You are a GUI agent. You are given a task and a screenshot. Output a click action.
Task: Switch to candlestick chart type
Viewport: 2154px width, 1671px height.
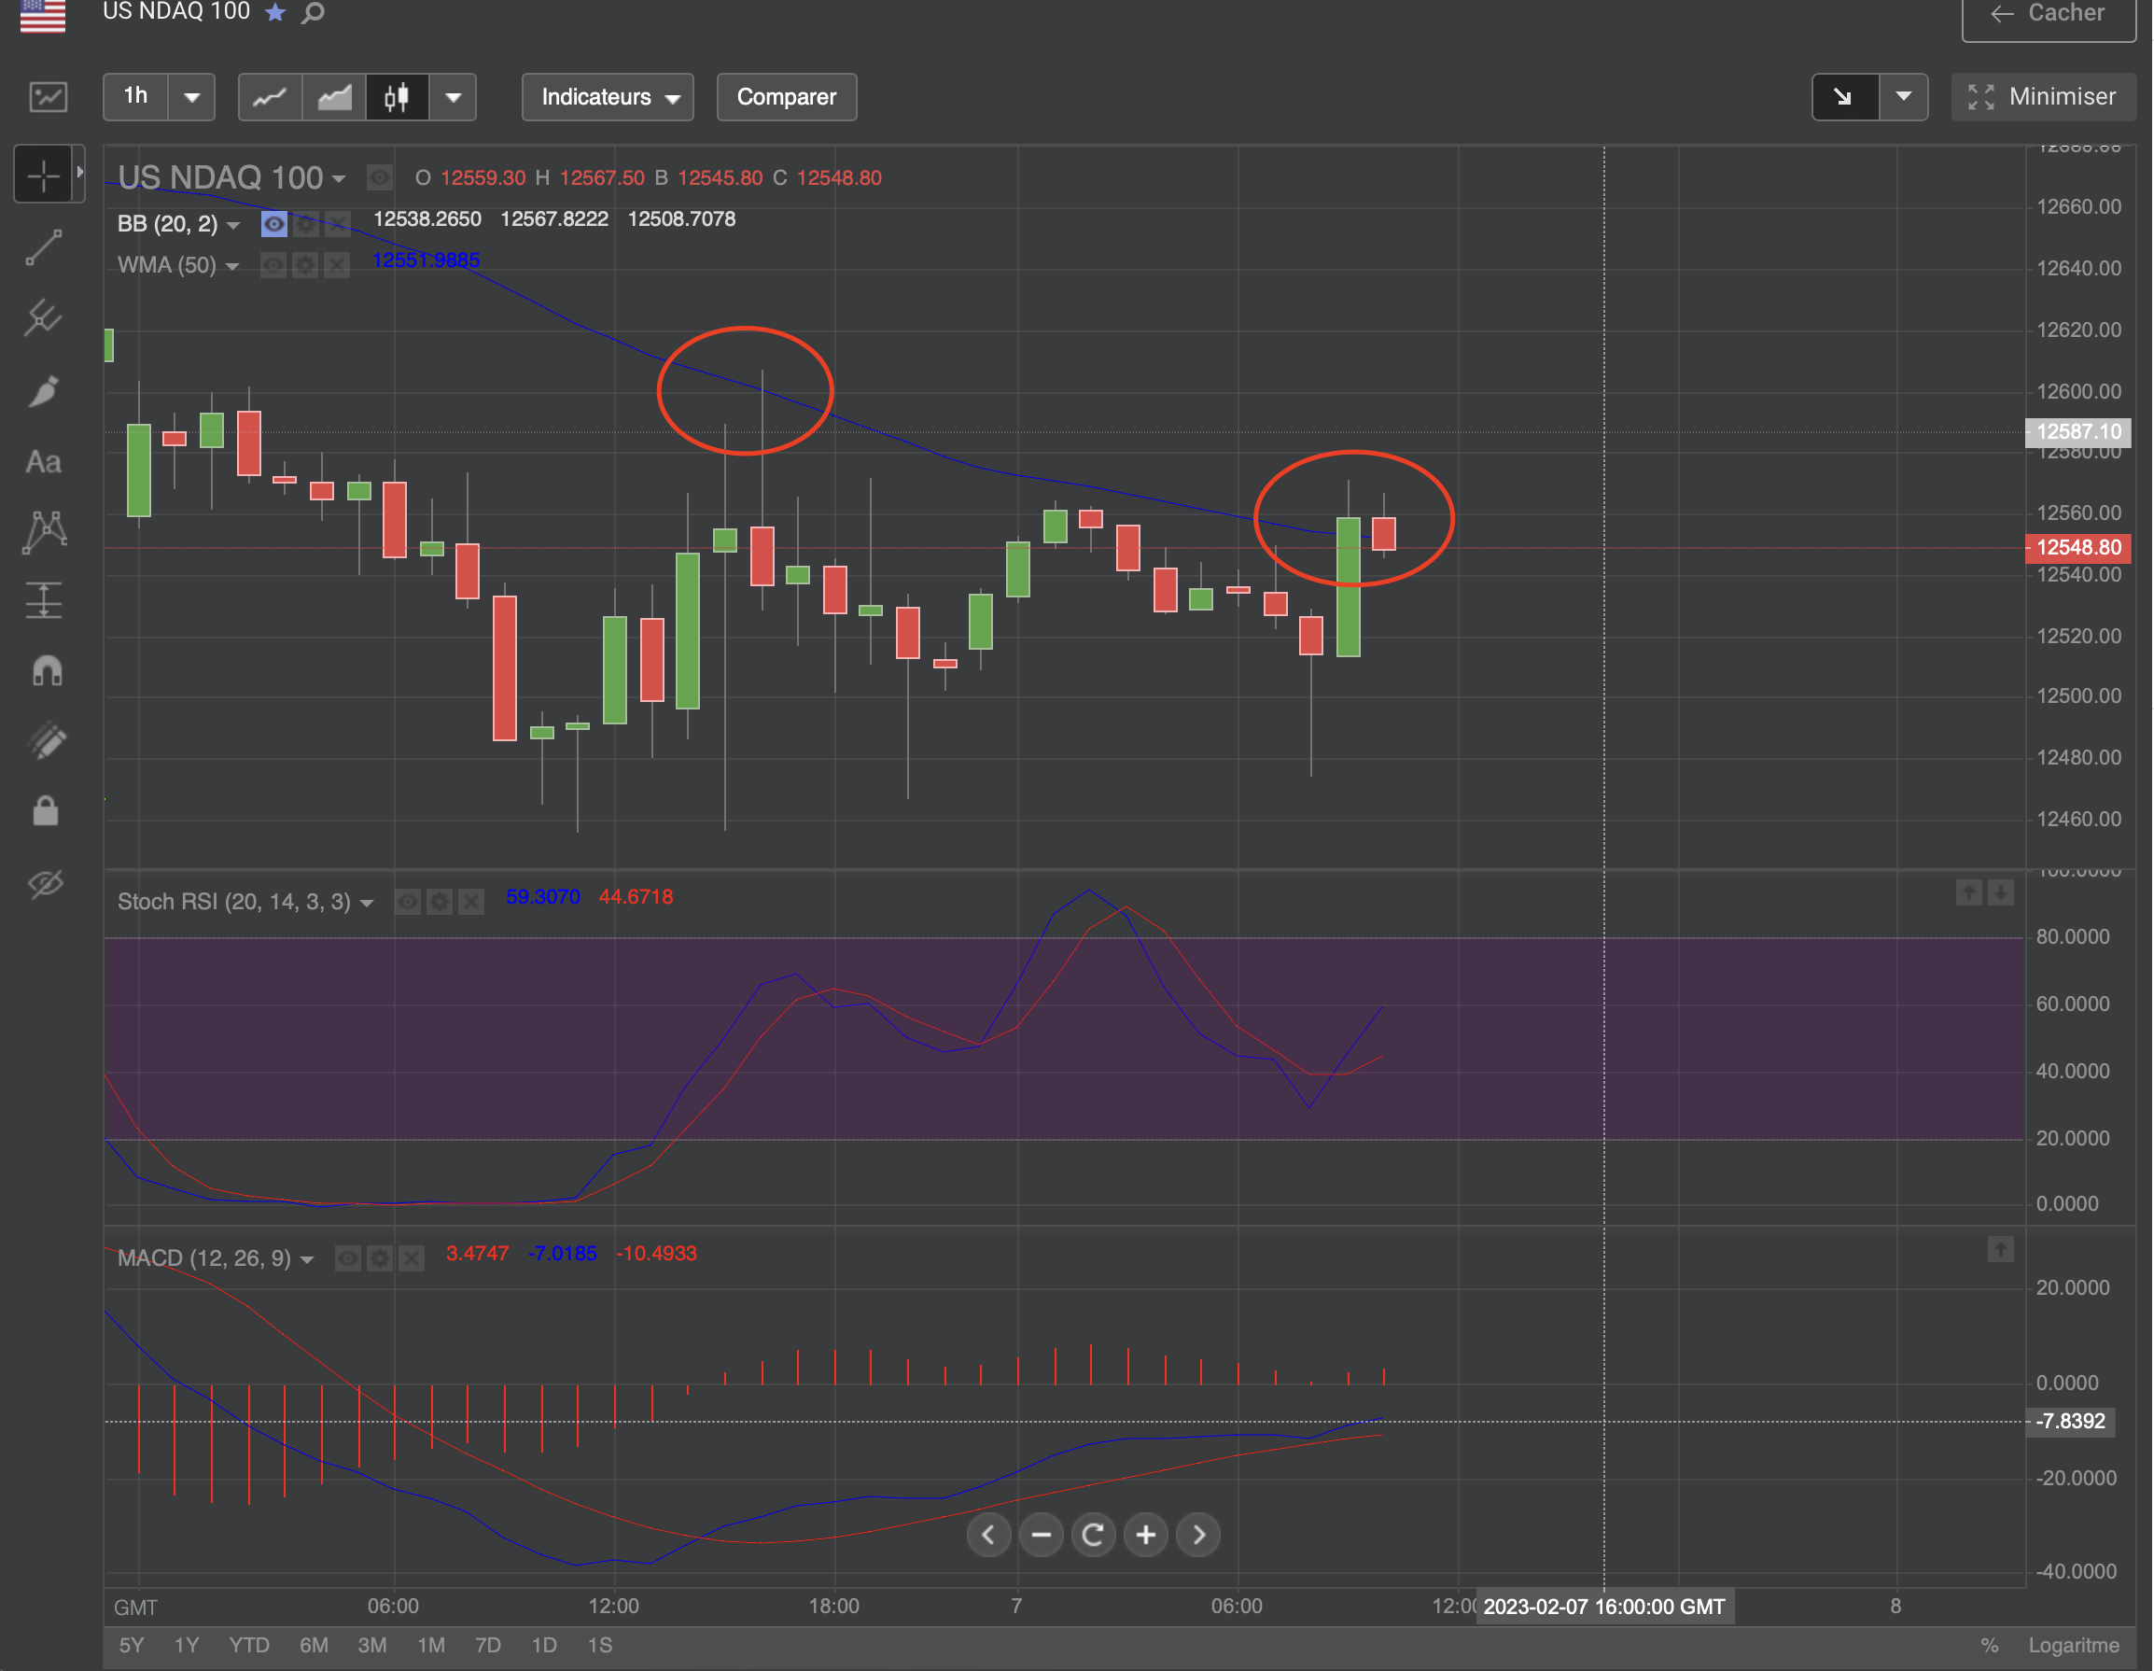(x=397, y=97)
